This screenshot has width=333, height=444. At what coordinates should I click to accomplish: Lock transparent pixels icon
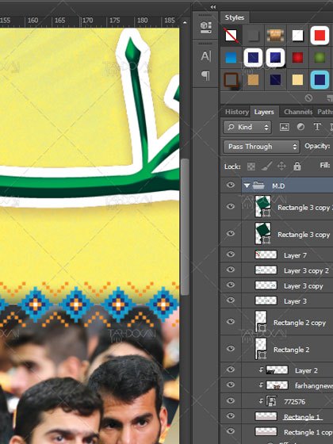pyautogui.click(x=251, y=166)
